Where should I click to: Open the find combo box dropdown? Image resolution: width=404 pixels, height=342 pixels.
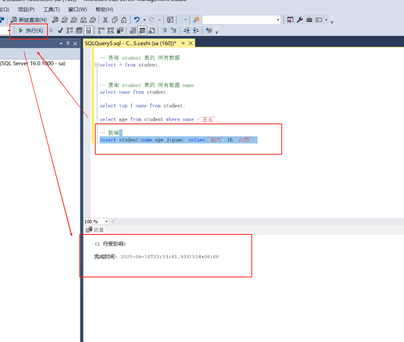pyautogui.click(x=278, y=20)
